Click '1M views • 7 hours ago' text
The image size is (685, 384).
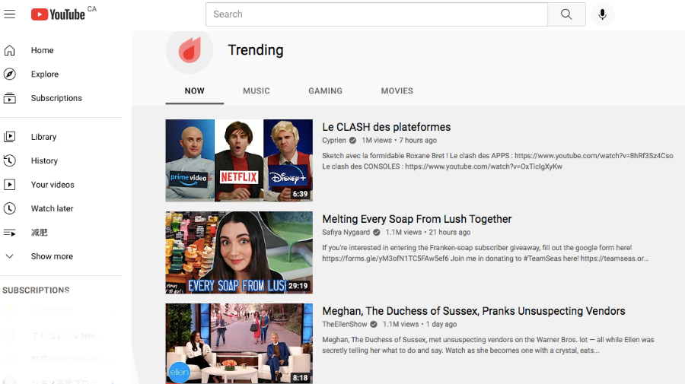400,140
